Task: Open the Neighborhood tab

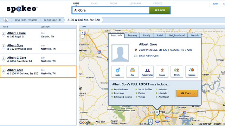Action: click(177, 35)
